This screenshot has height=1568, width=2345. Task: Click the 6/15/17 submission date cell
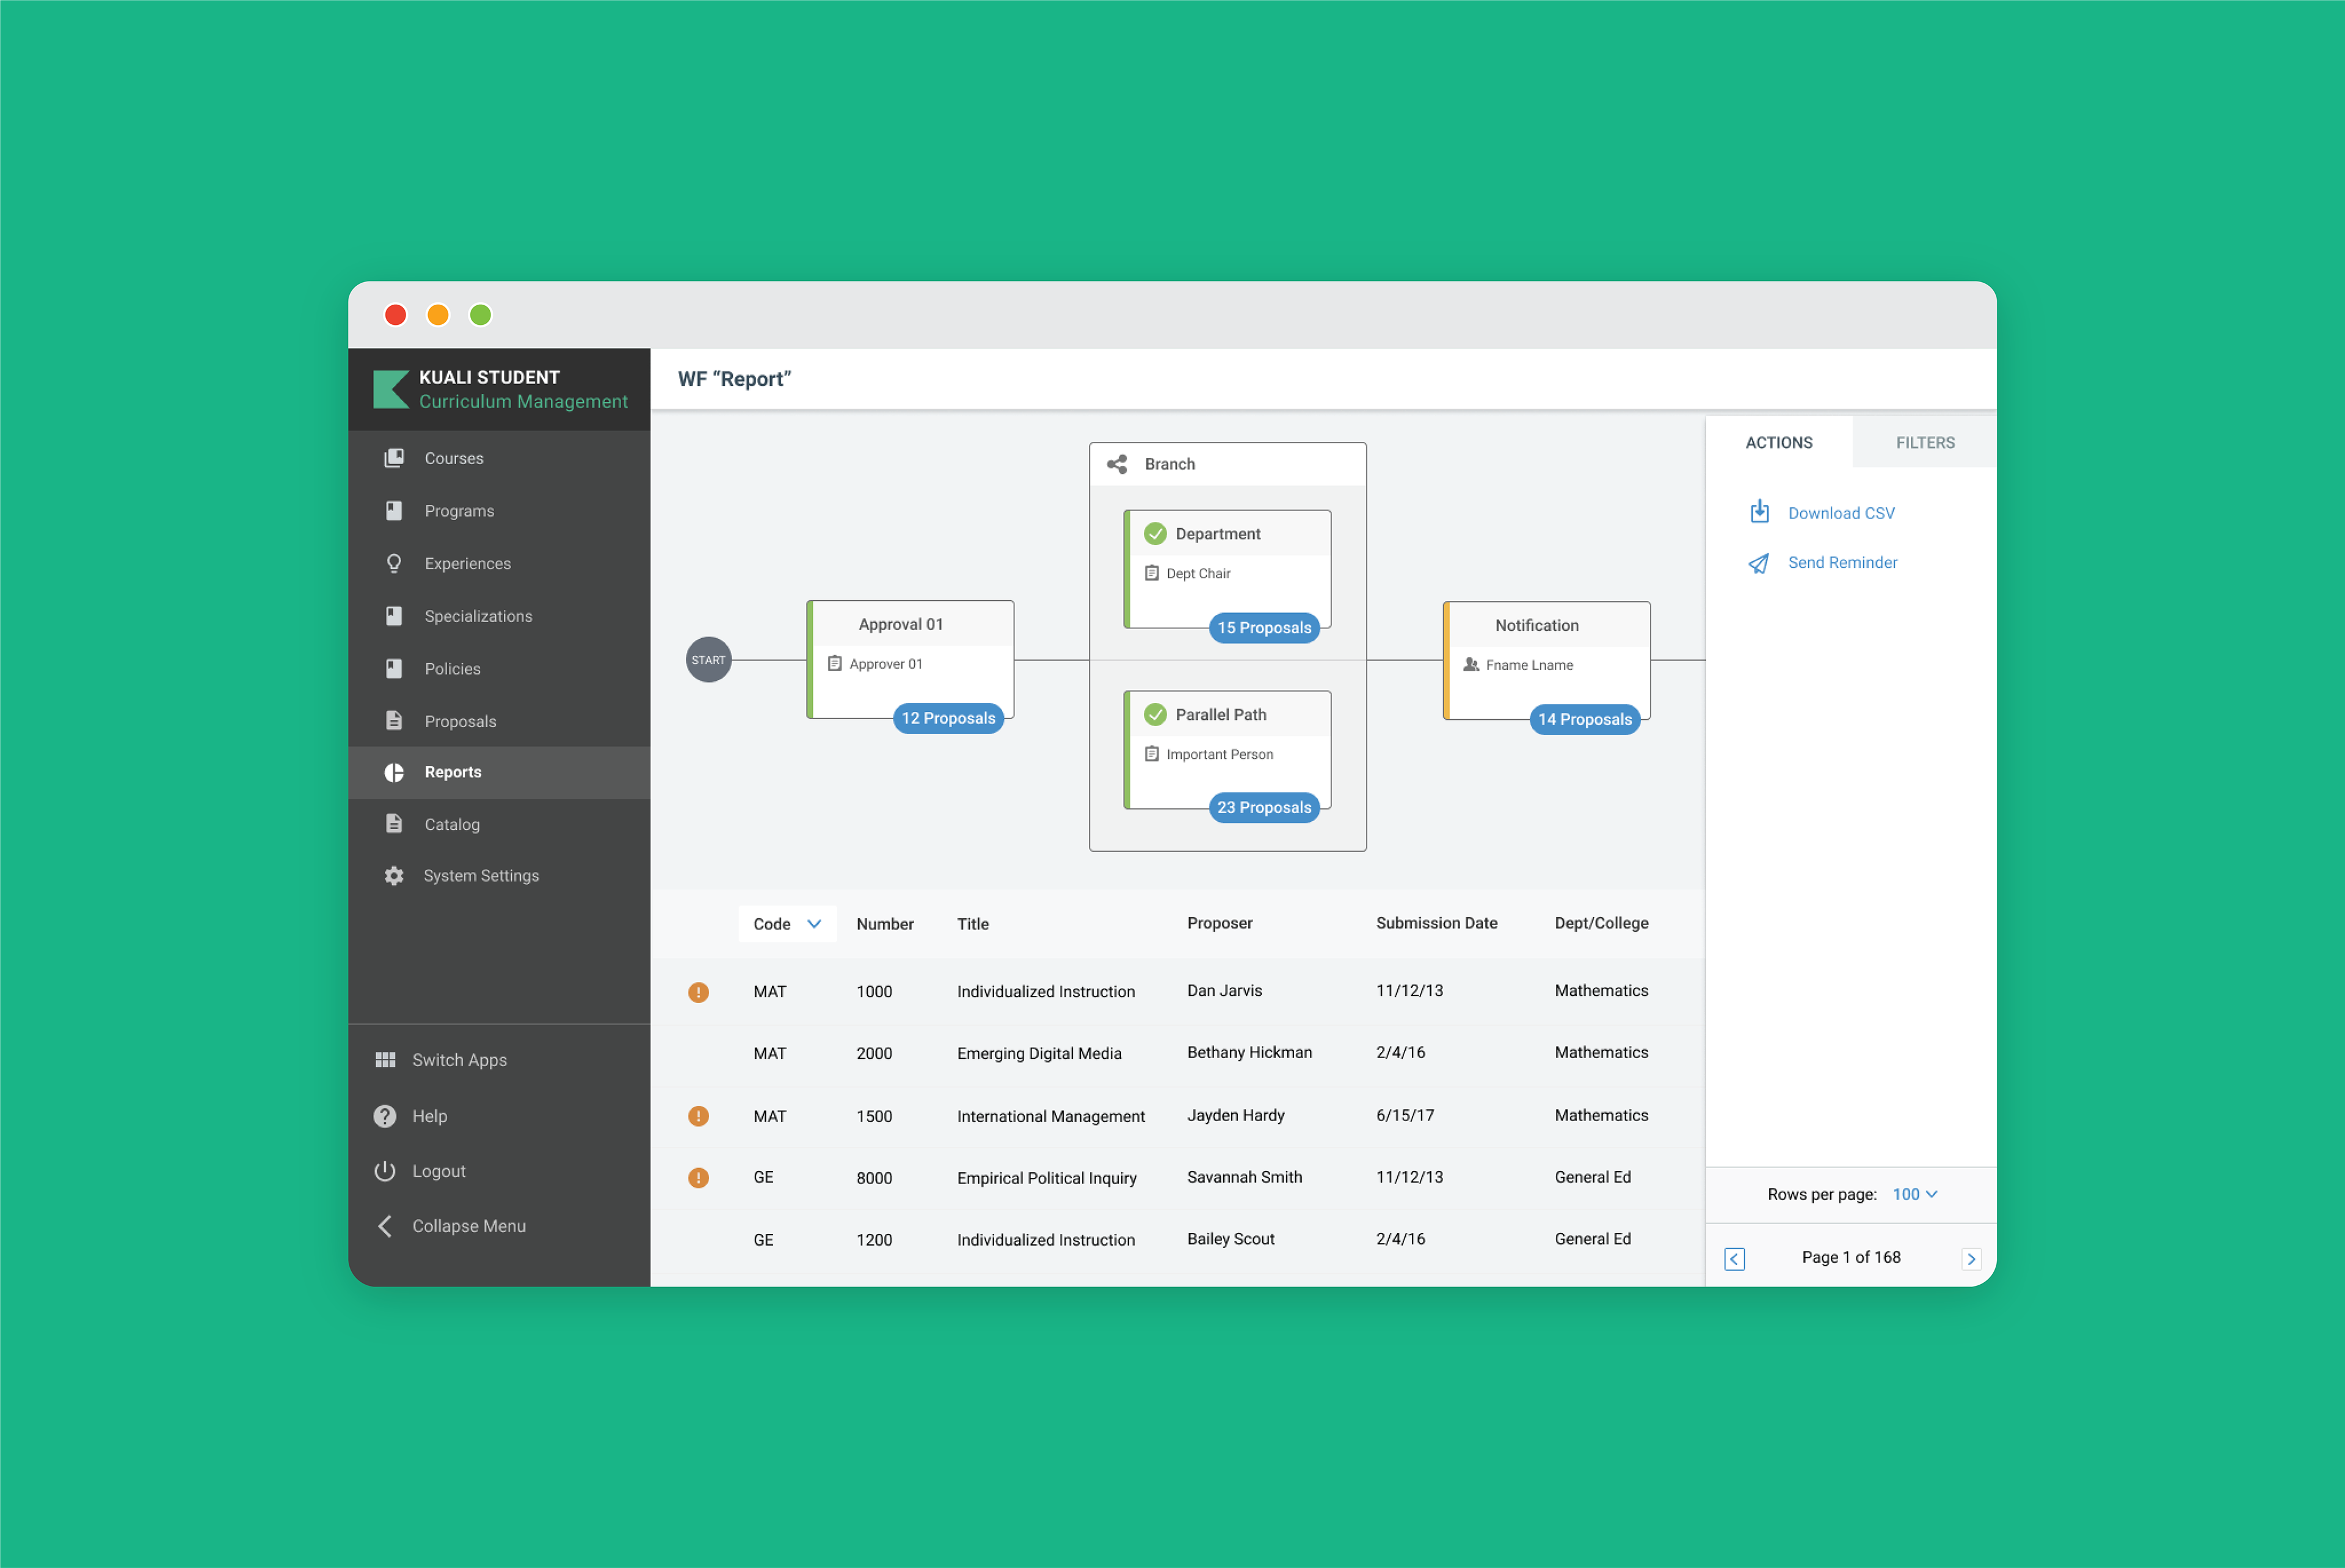click(1404, 1115)
